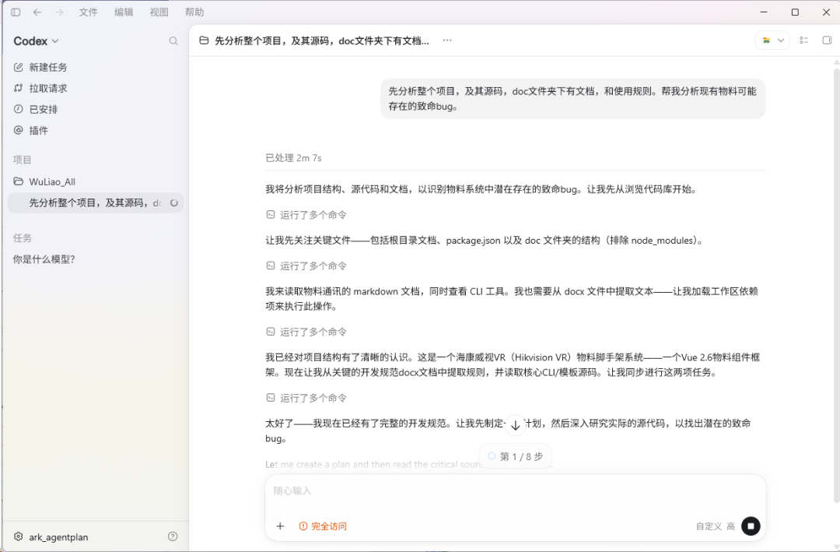
Task: Open the app-selector dropdown in header
Action: pyautogui.click(x=772, y=40)
